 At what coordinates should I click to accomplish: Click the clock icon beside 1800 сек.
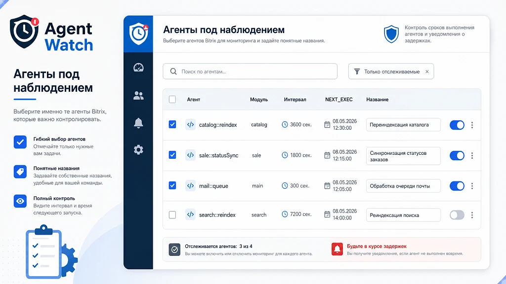click(285, 155)
